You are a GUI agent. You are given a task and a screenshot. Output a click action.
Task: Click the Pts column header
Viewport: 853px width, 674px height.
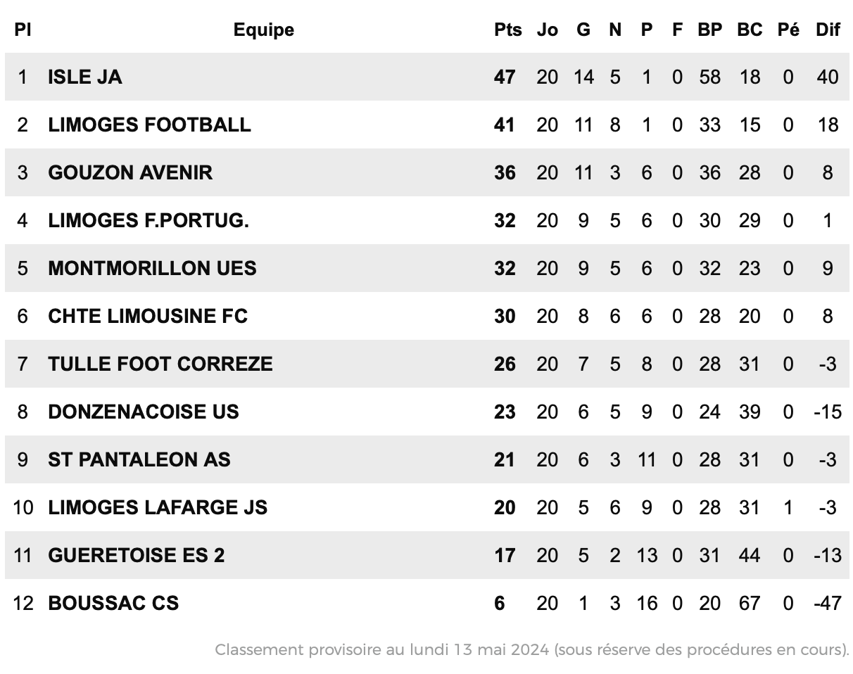coord(508,30)
